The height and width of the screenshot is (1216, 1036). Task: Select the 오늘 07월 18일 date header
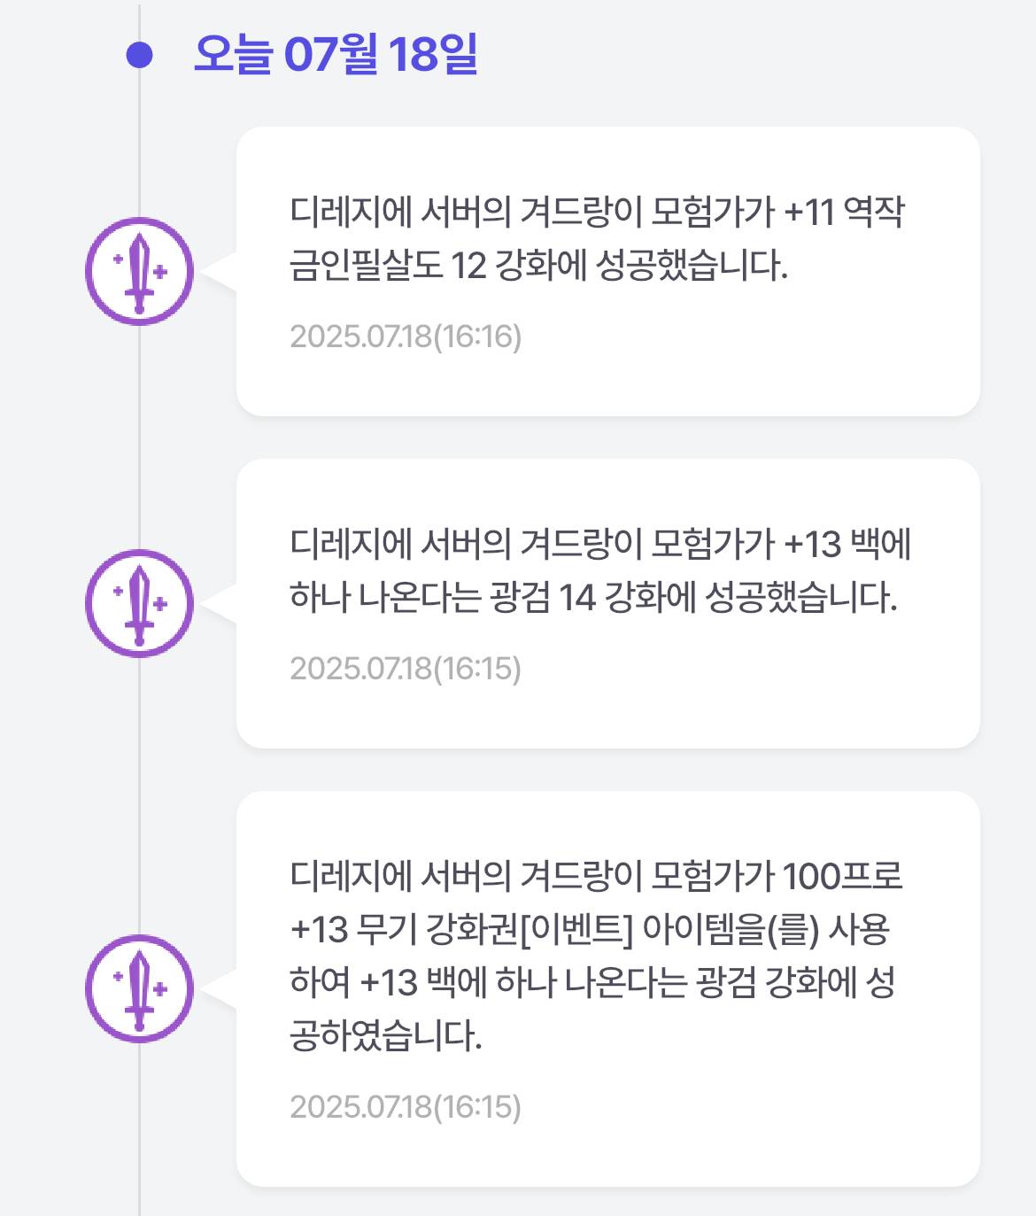[336, 54]
